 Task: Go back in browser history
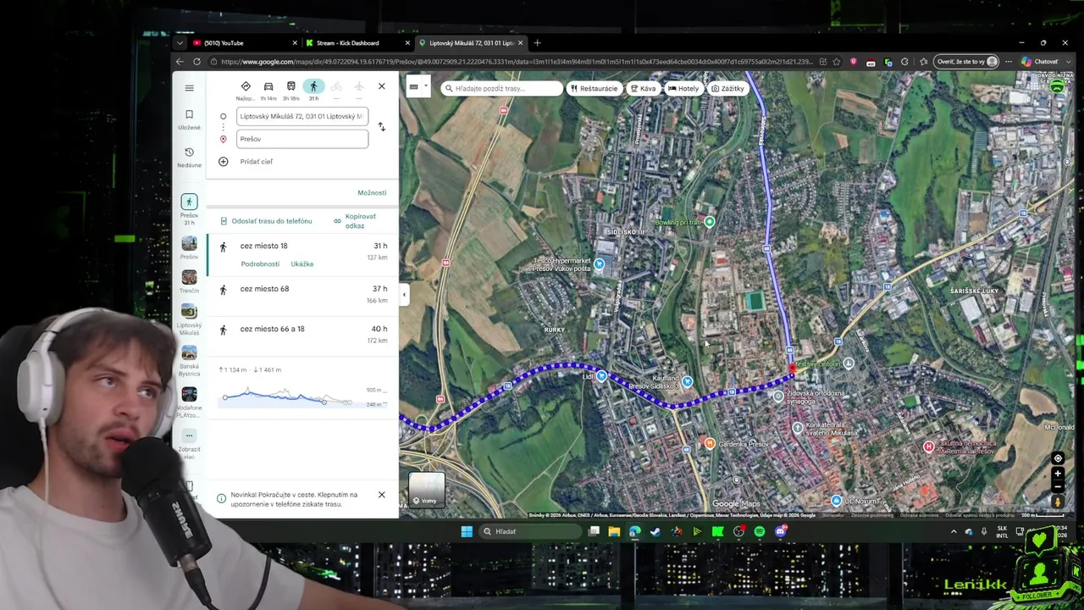(x=180, y=62)
